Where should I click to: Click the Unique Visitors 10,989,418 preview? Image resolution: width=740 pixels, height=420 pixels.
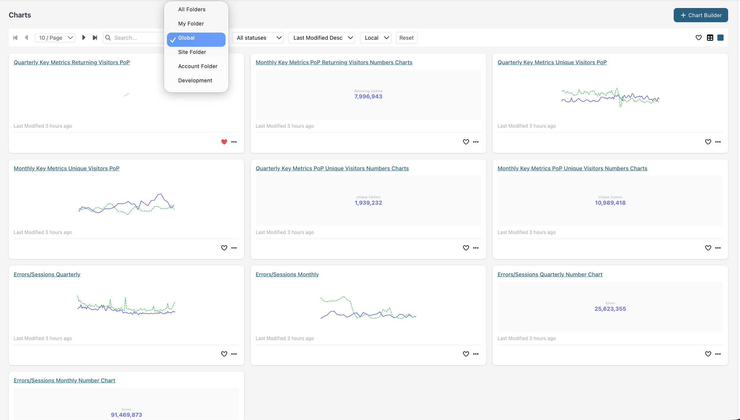coord(610,201)
